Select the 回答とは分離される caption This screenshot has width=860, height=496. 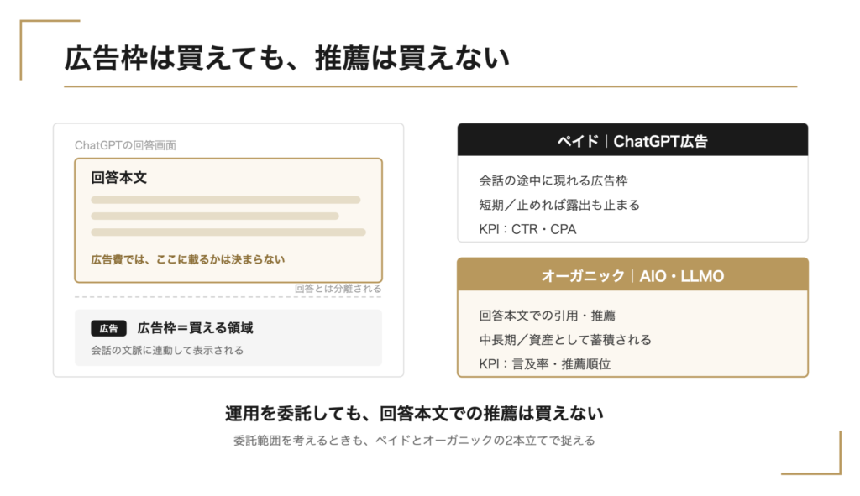338,288
